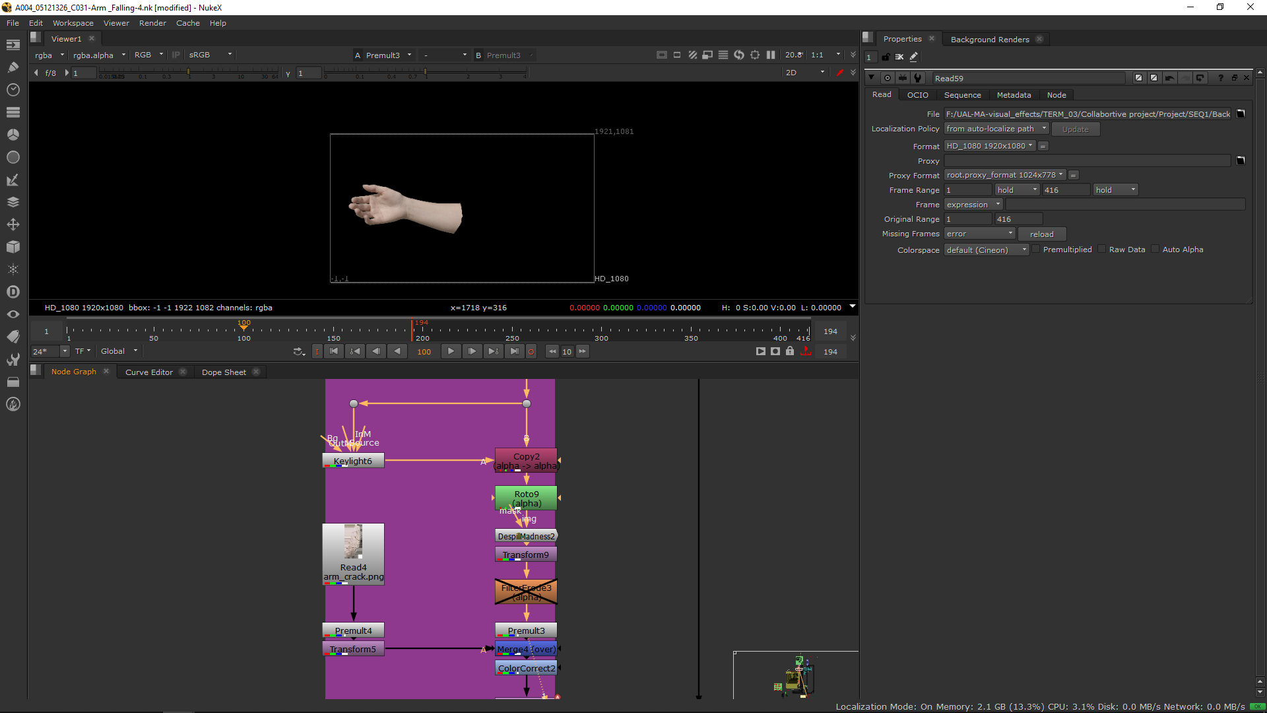
Task: Expand the Missing Frames error dropdown
Action: tap(979, 234)
